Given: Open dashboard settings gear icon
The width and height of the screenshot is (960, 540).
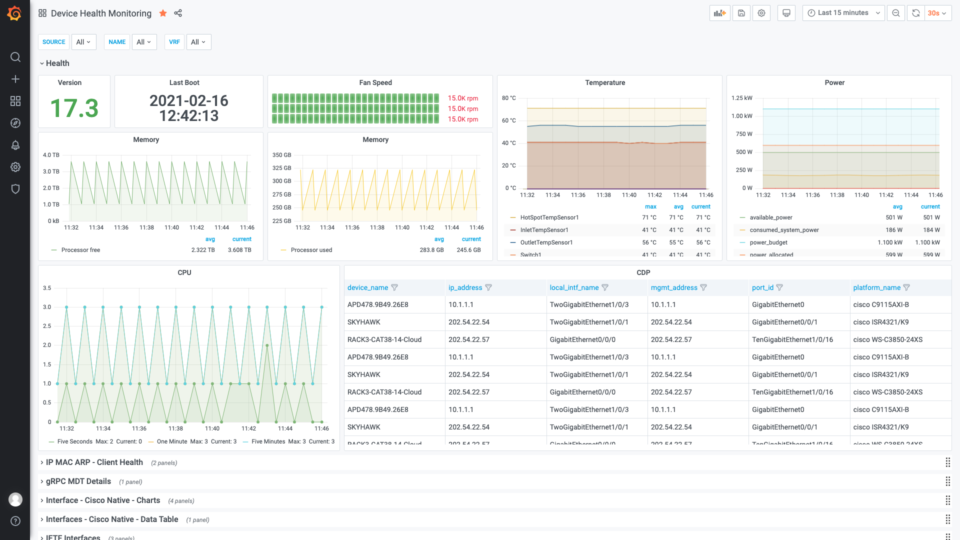Looking at the screenshot, I should coord(761,13).
